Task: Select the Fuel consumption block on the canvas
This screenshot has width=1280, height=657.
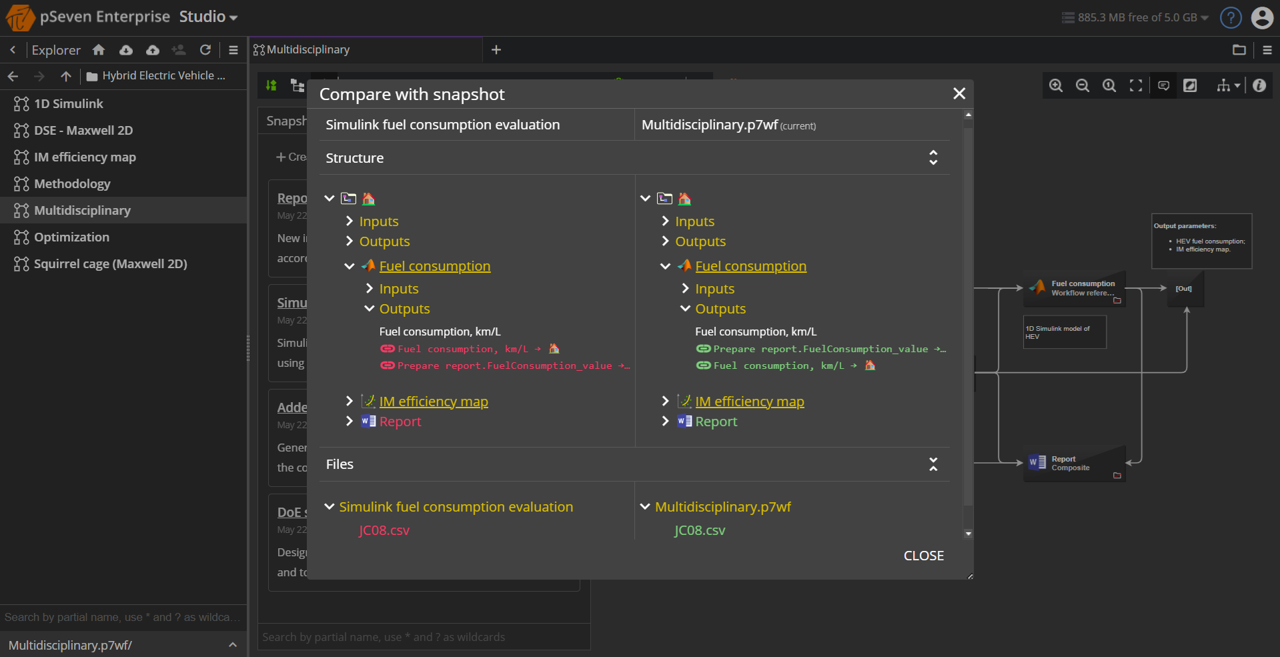Action: [1075, 288]
